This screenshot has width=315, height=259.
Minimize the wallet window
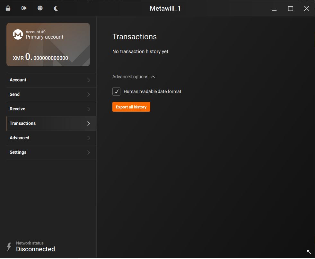pos(274,9)
